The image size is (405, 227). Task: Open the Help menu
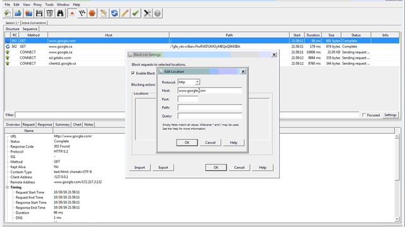click(77, 4)
